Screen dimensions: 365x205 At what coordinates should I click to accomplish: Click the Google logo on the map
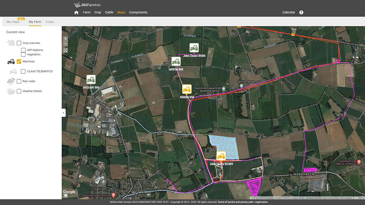(x=69, y=192)
